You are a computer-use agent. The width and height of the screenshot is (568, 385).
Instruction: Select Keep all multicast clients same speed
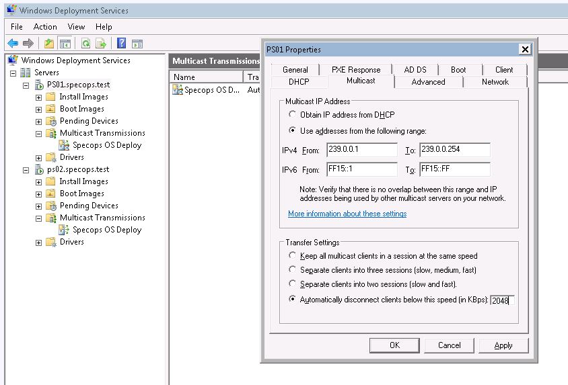pos(292,255)
